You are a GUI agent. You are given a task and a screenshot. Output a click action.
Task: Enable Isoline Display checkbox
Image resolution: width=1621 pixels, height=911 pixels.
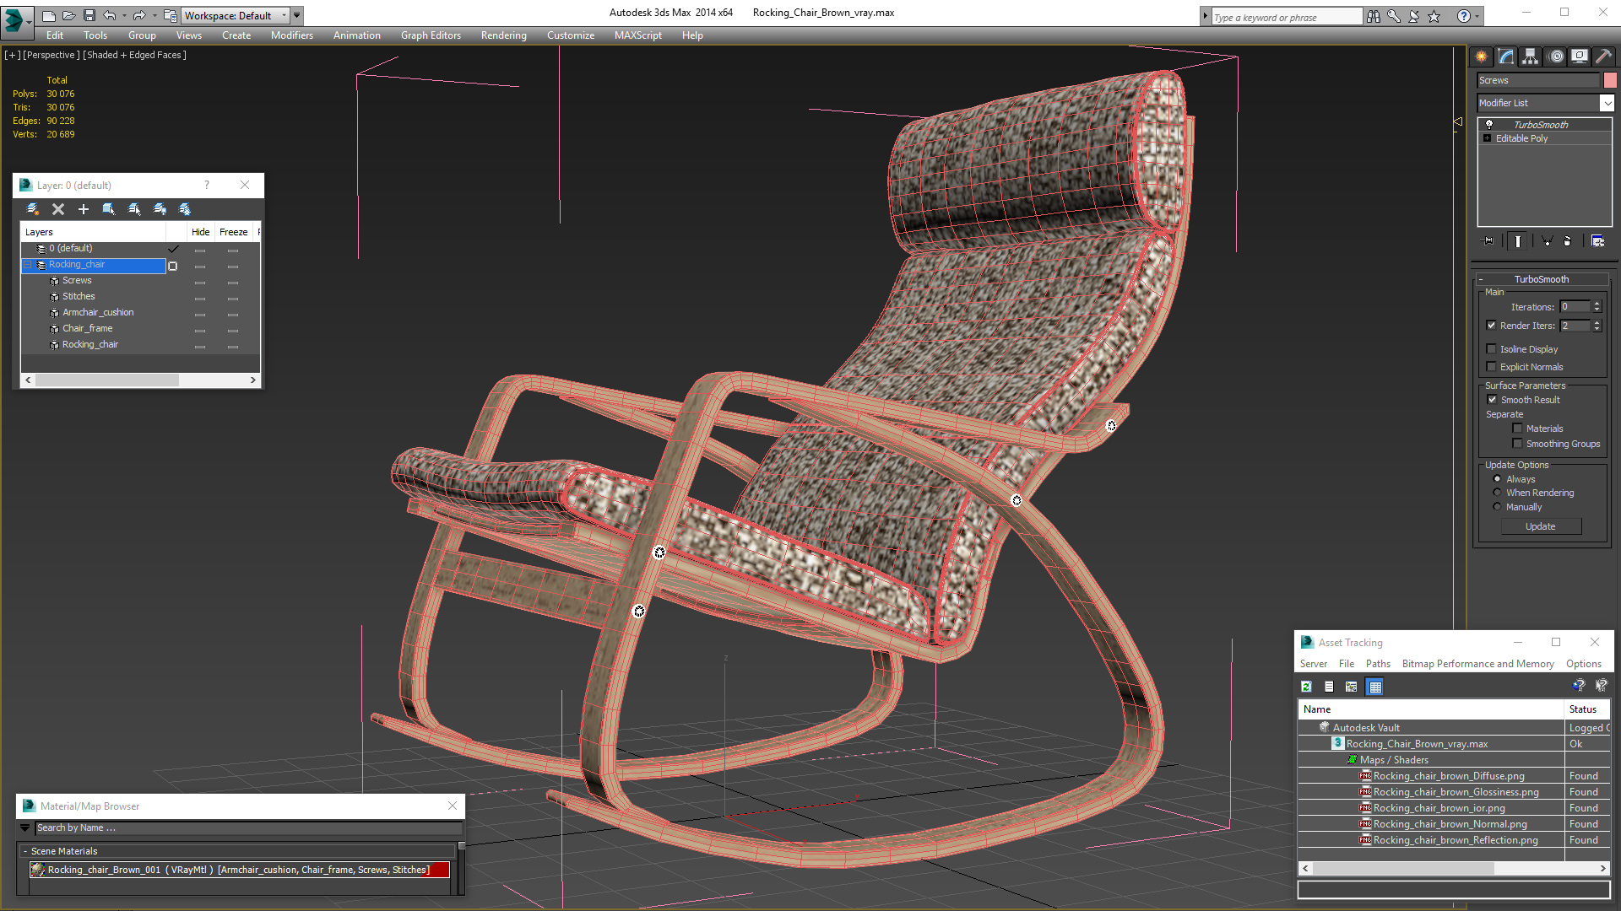coord(1492,349)
